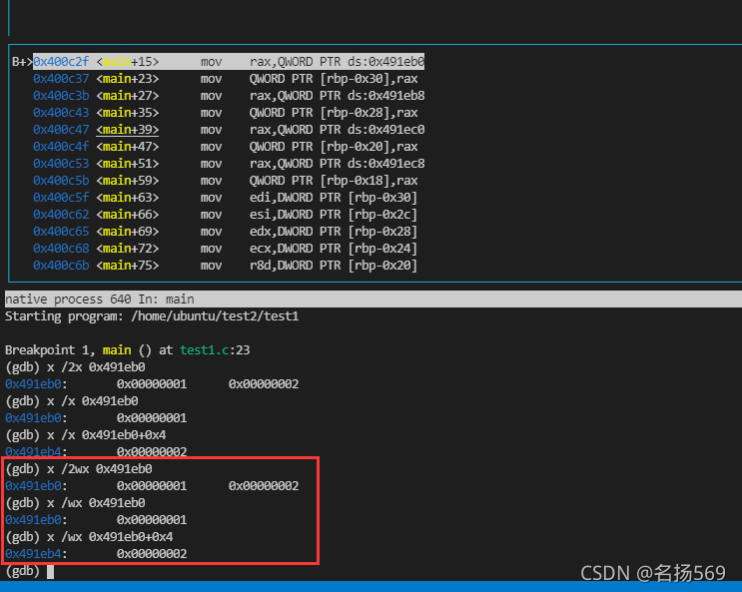Click value 0x00000002 in /2x output
This screenshot has height=592, width=742.
(264, 384)
